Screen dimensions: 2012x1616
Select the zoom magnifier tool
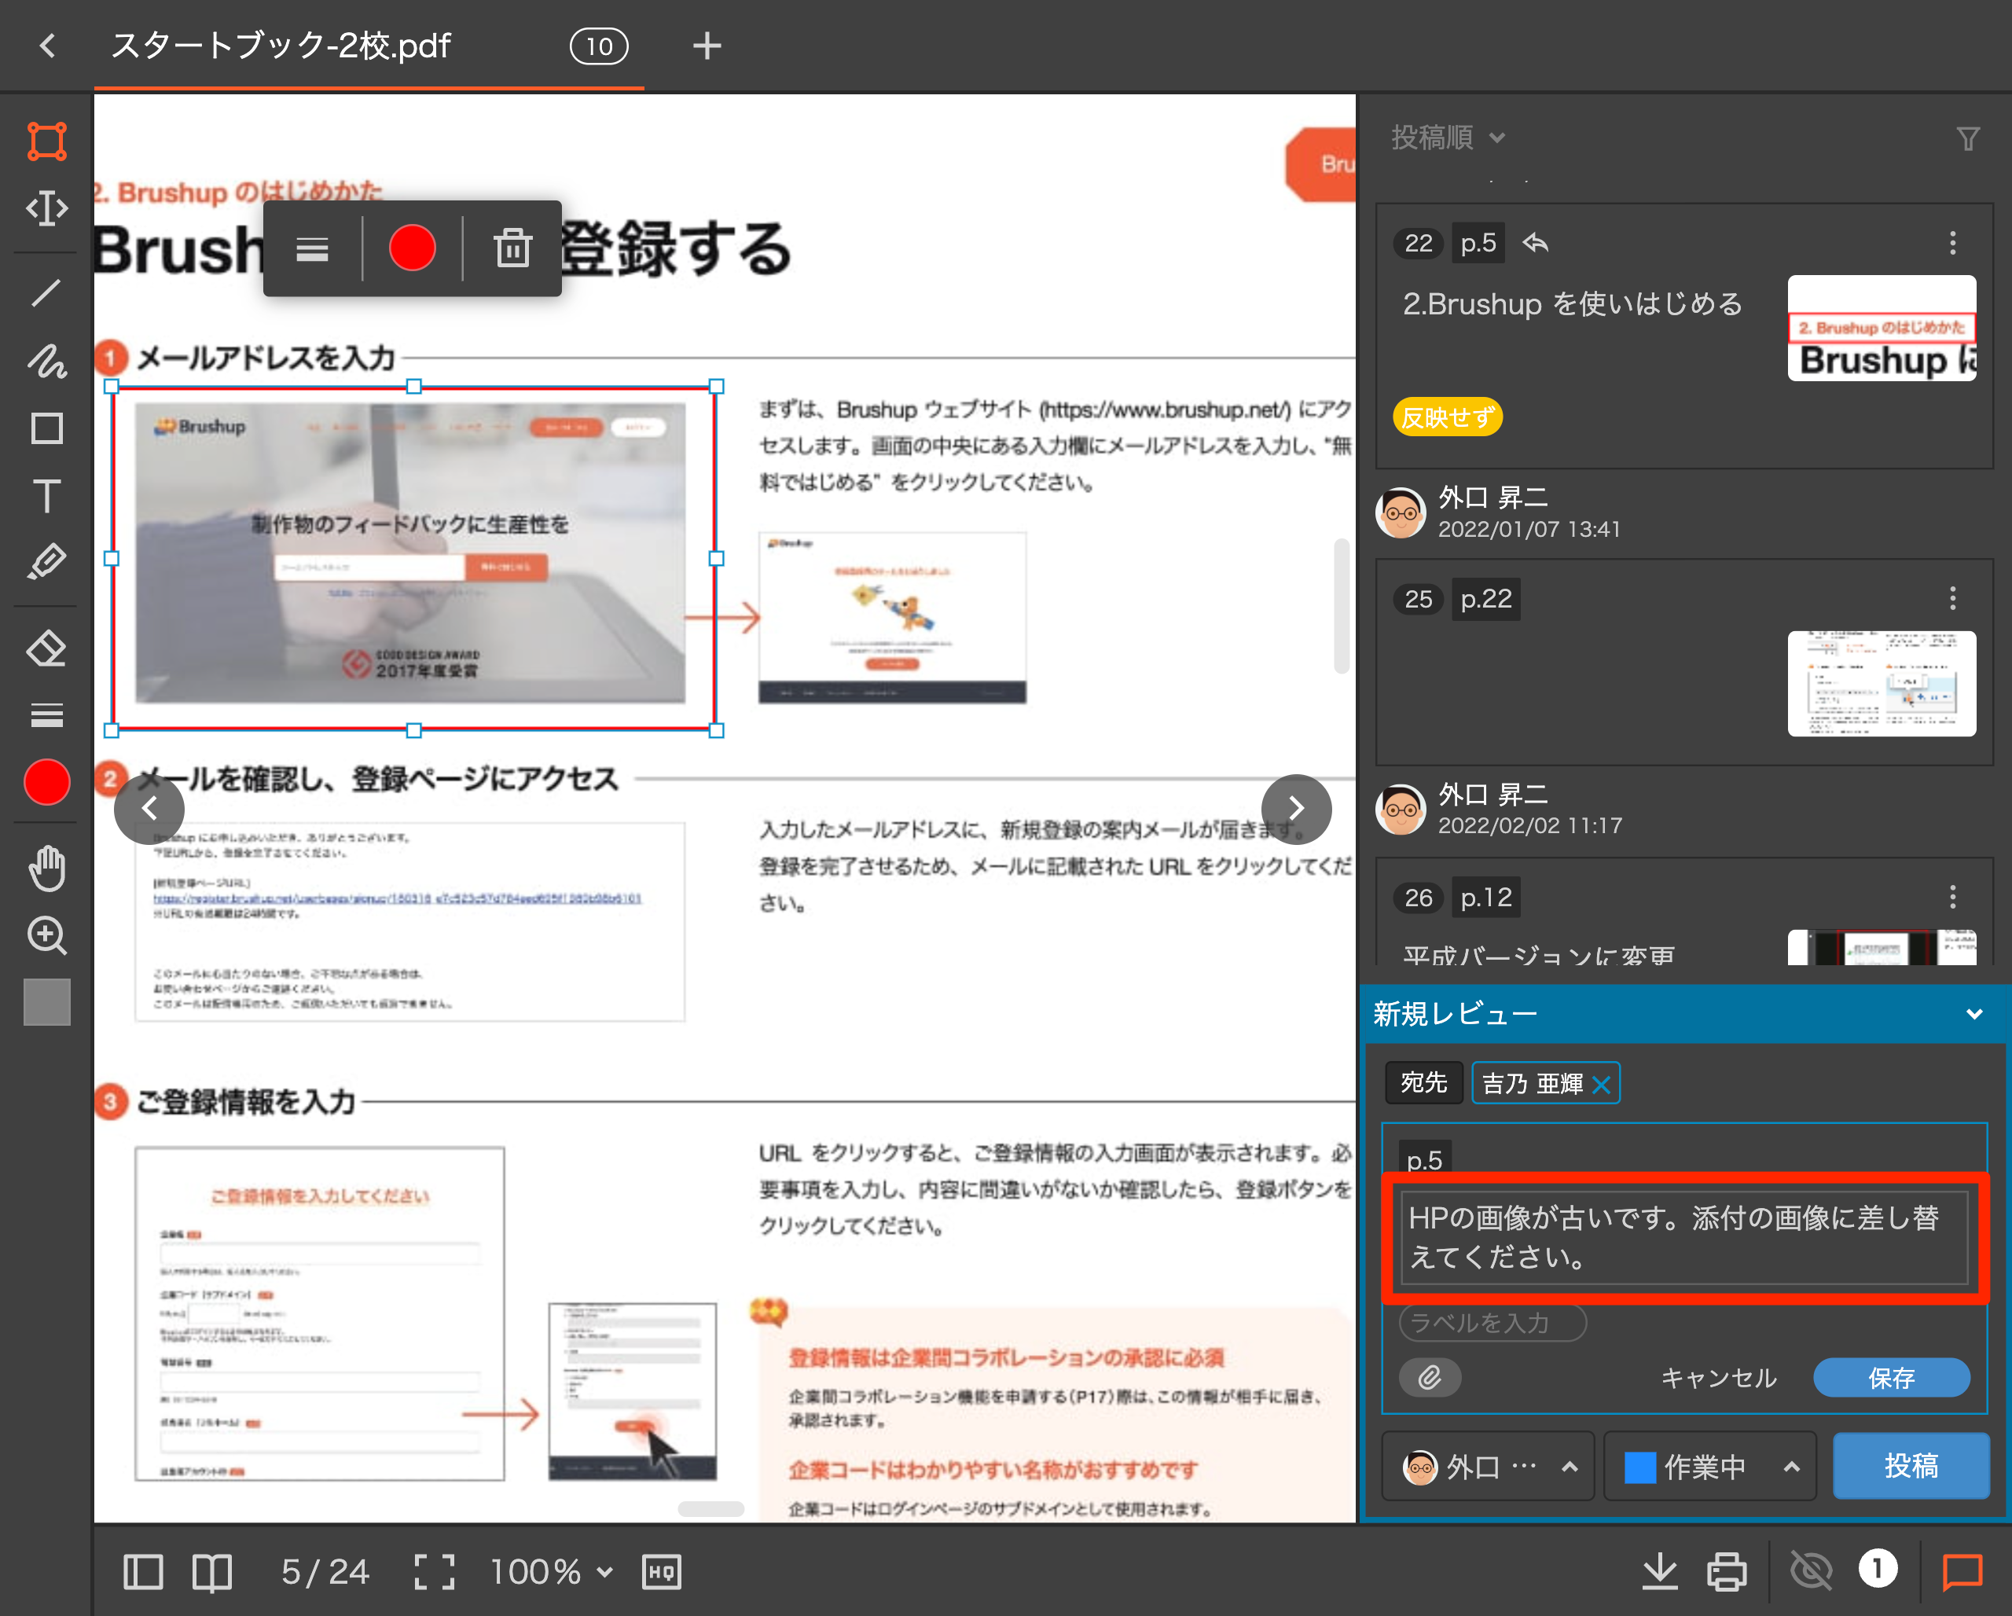tap(46, 935)
